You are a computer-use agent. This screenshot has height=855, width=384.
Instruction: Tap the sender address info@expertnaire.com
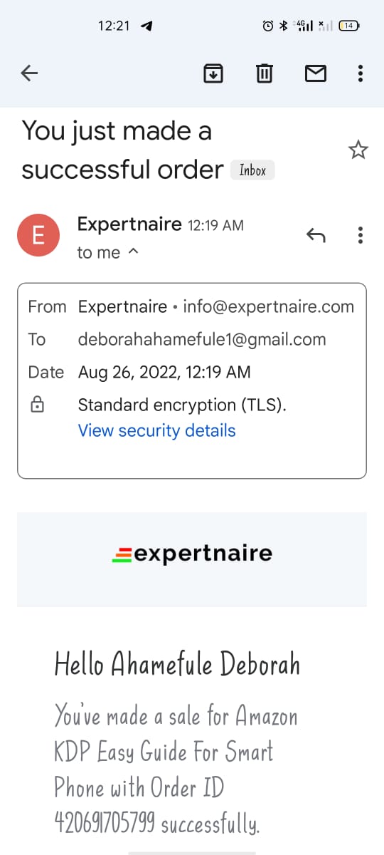268,307
